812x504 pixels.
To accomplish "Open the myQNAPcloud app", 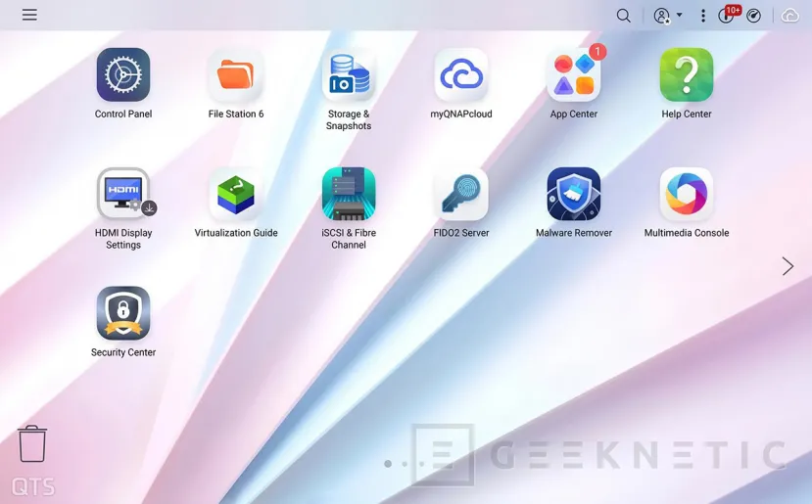I will coord(461,75).
